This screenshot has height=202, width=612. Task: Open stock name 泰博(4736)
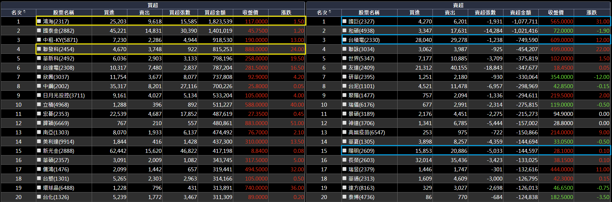(361, 197)
